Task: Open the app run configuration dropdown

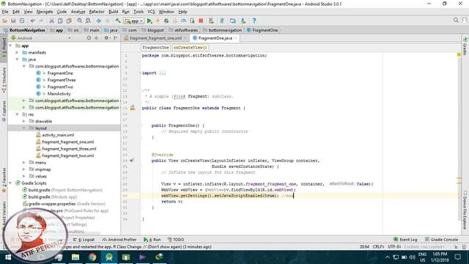Action: pos(134,21)
